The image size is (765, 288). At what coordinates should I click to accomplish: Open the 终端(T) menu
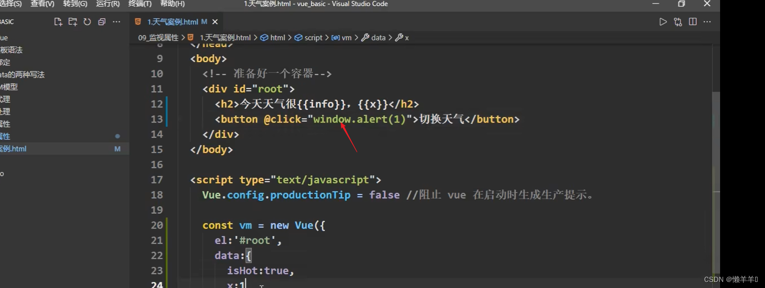pos(140,4)
